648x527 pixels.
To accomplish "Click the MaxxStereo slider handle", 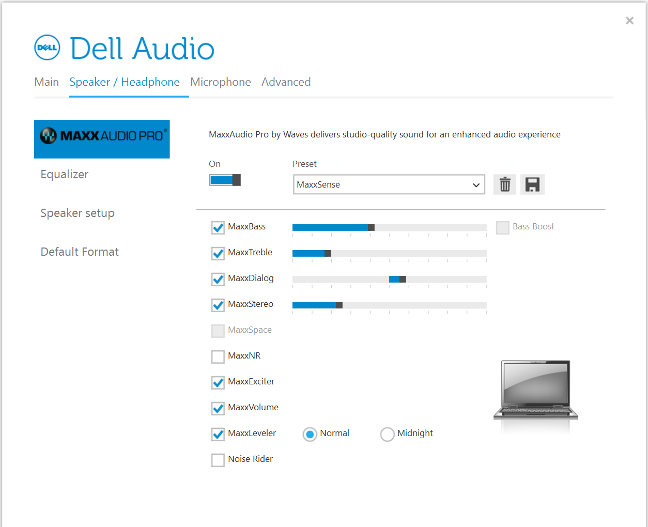I will pos(339,305).
